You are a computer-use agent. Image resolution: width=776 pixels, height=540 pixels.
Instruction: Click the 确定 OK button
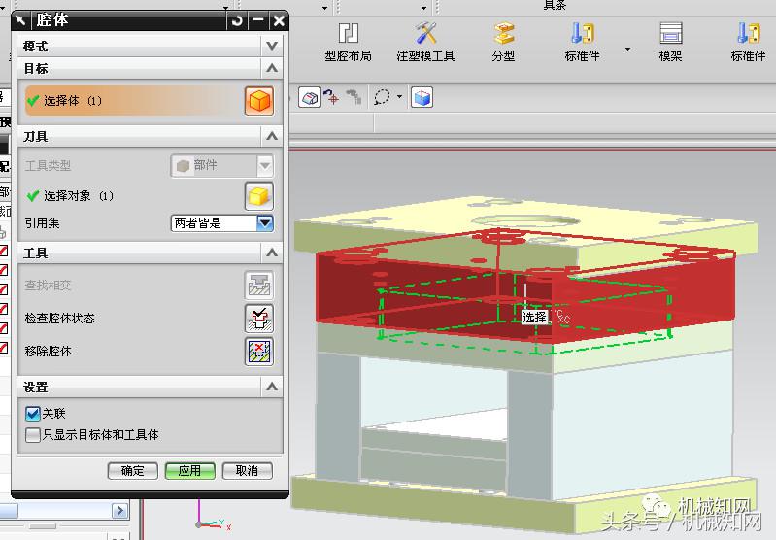tap(133, 471)
